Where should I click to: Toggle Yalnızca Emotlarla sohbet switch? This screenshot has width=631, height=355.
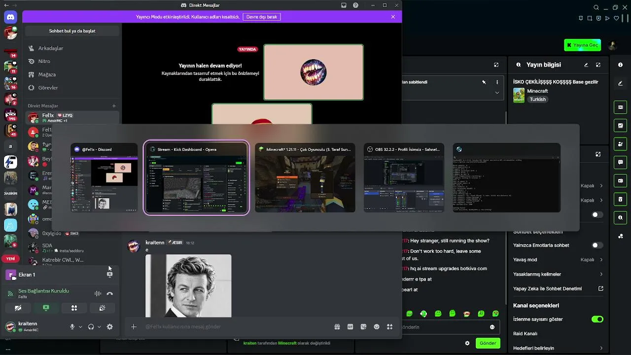click(597, 245)
